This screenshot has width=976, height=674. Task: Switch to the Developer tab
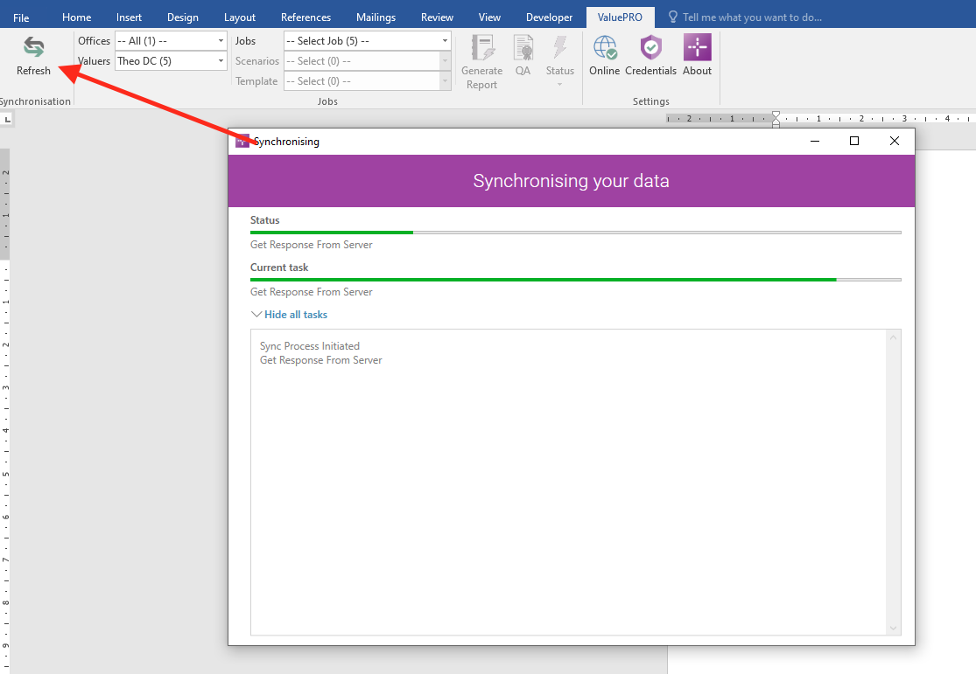click(549, 17)
